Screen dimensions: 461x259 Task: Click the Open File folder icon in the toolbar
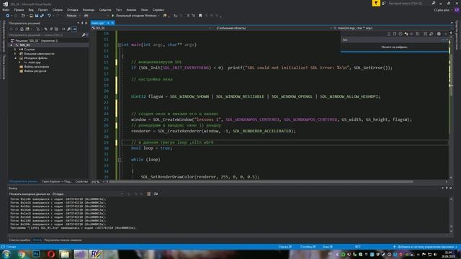(x=31, y=16)
